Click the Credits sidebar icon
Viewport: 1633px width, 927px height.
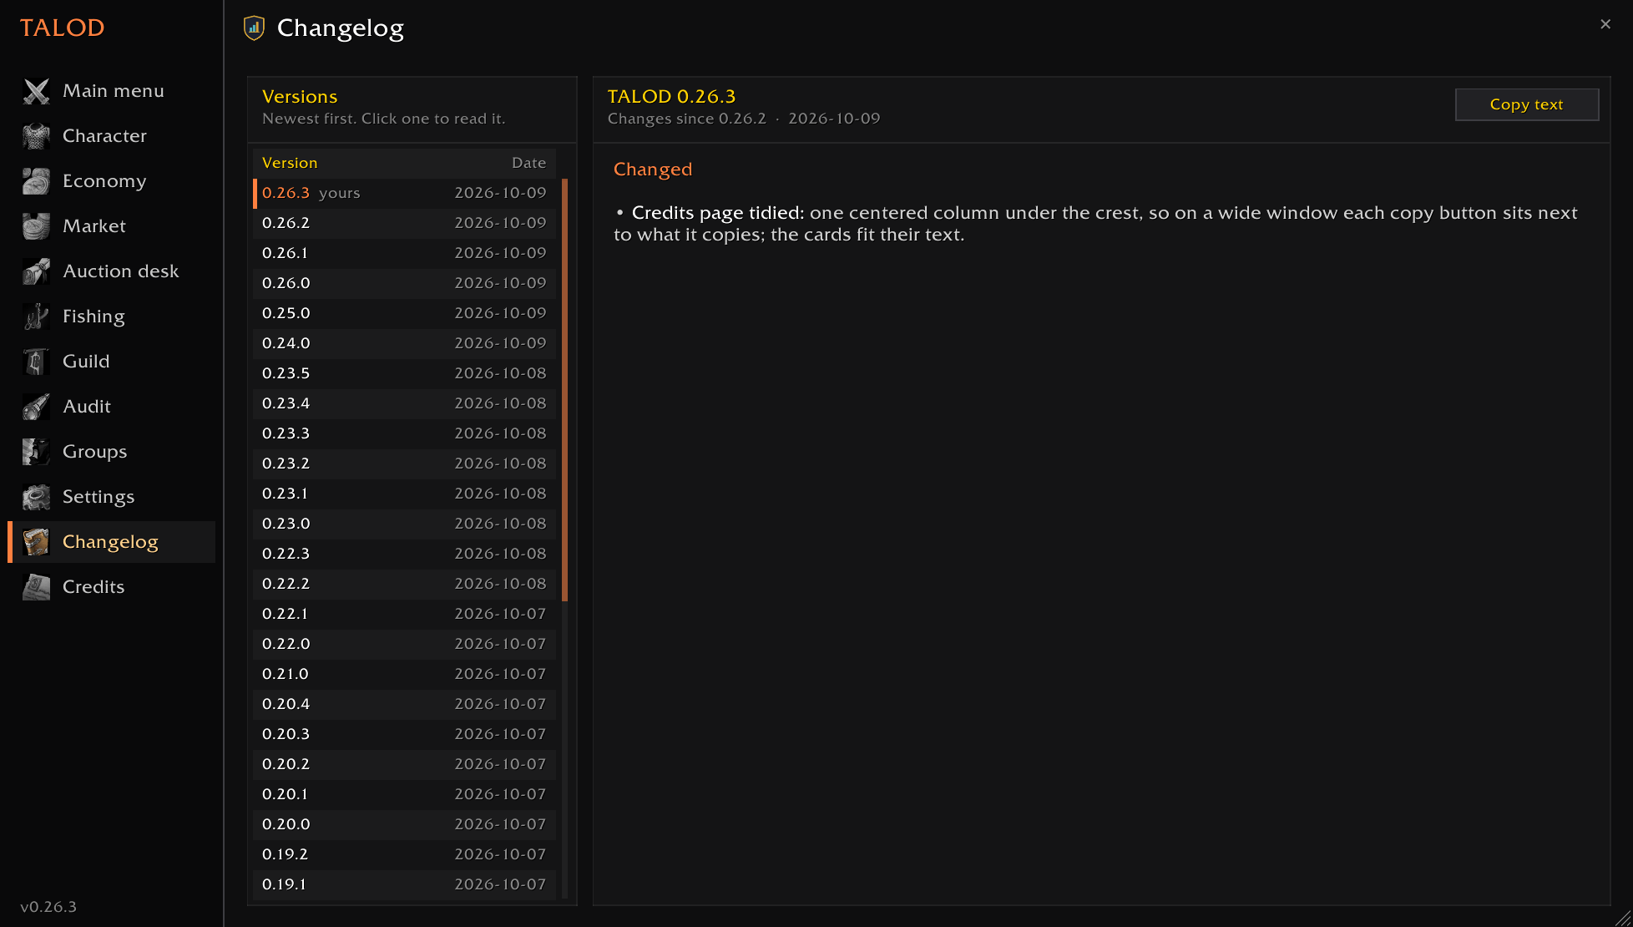pos(36,587)
